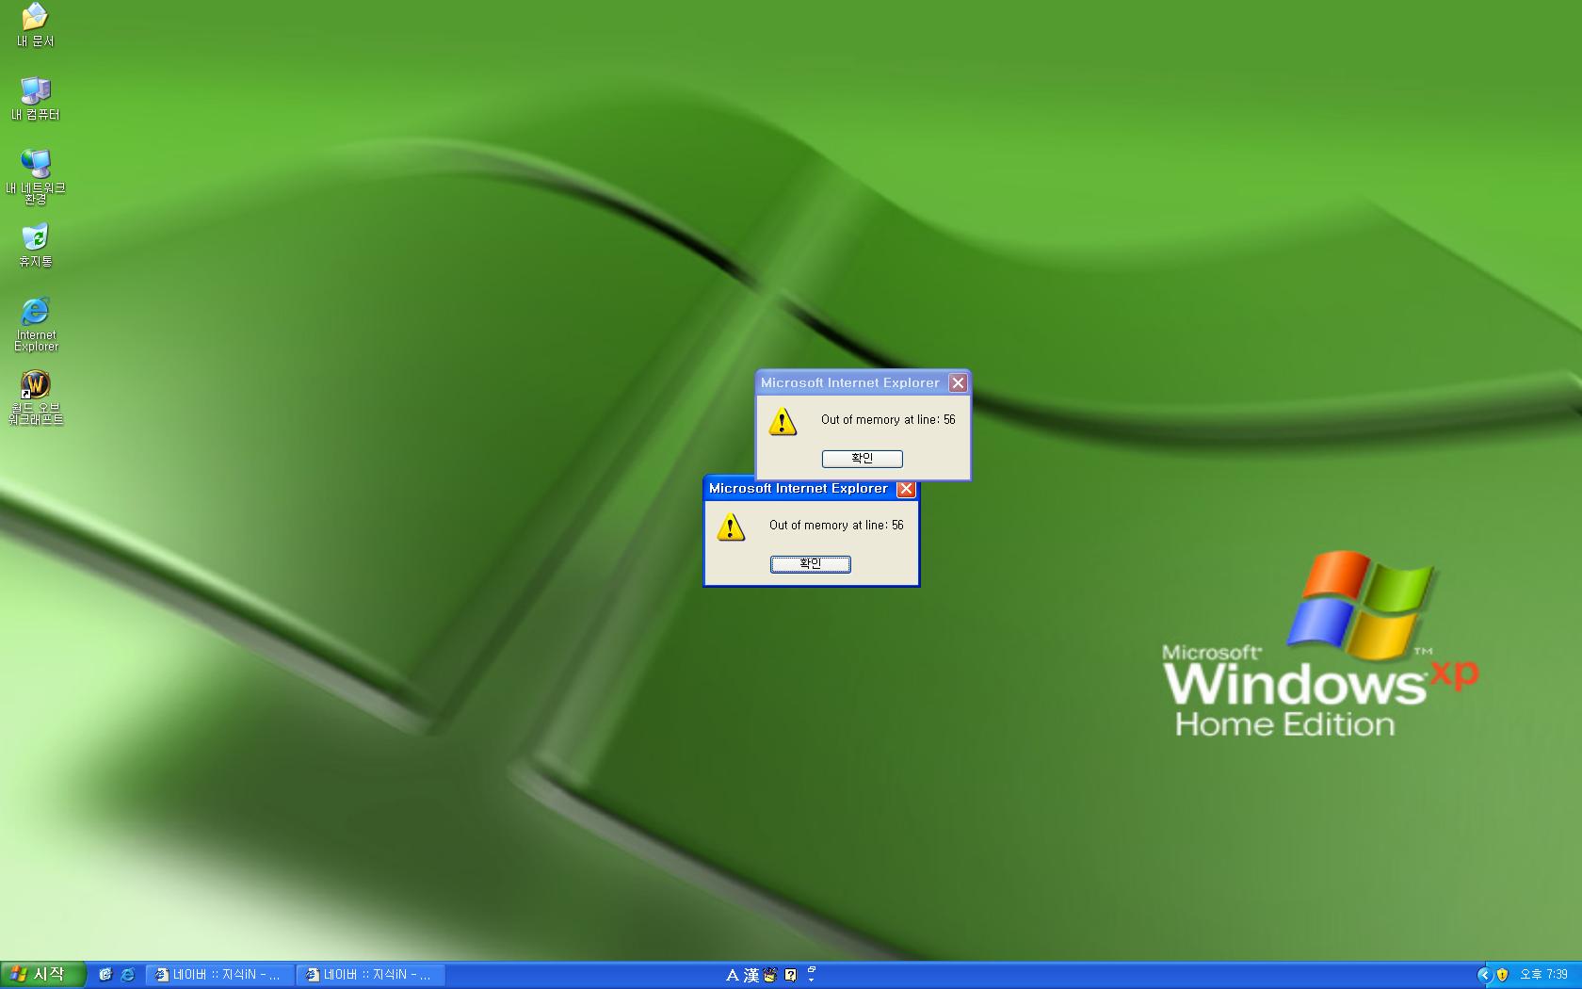Expand hidden system tray icons
Screen dimensions: 1582x989
pyautogui.click(x=1484, y=975)
